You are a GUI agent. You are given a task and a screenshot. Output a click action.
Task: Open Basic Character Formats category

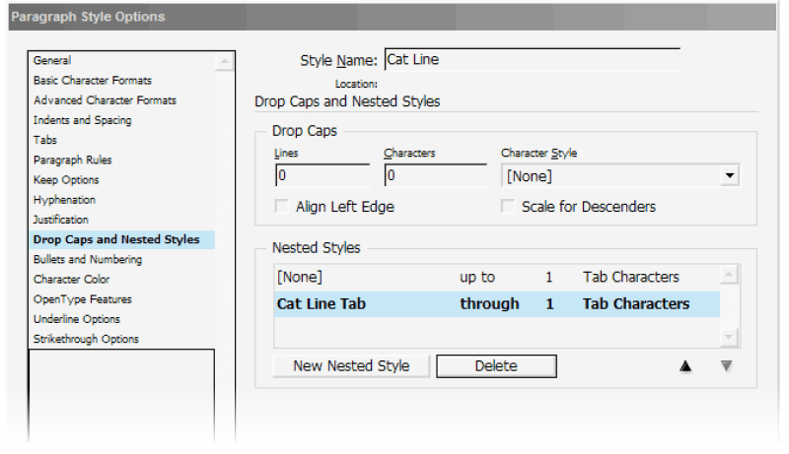coord(93,81)
